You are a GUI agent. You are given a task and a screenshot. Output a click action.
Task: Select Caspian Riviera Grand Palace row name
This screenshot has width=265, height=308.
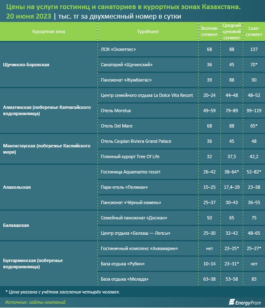136,141
